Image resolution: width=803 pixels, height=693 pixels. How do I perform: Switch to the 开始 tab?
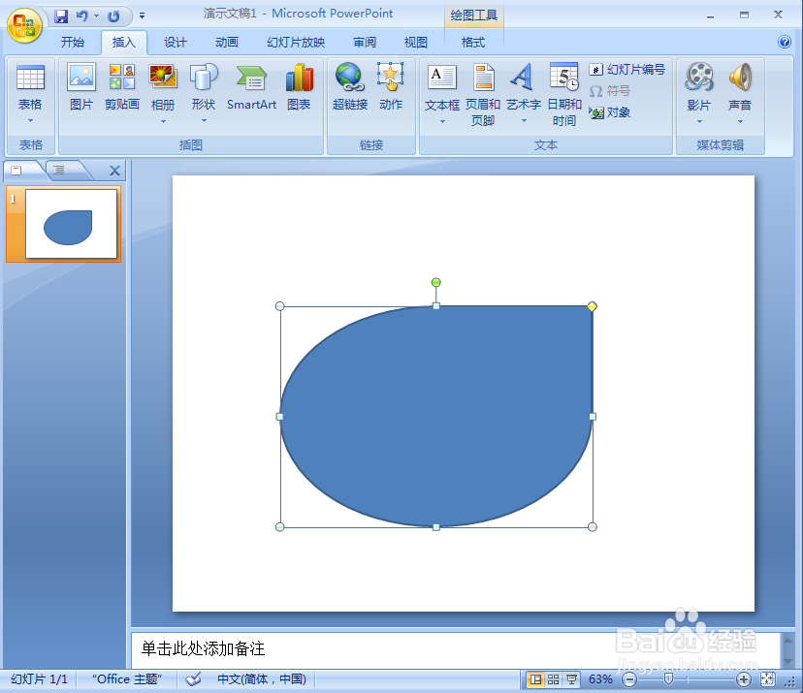pos(72,42)
